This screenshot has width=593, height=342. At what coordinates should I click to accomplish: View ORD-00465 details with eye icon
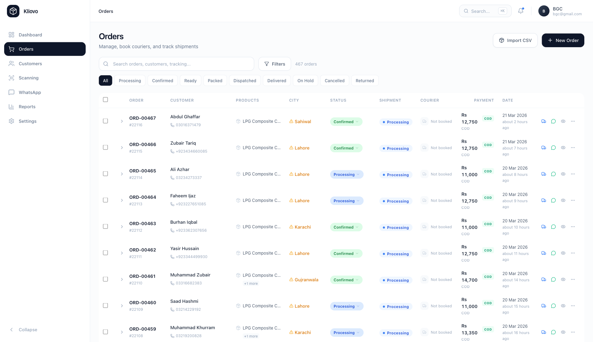coord(563,174)
